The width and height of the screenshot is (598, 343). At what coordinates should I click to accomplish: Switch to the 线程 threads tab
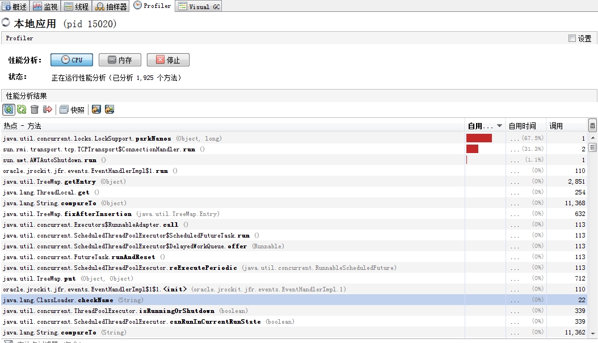click(x=76, y=6)
